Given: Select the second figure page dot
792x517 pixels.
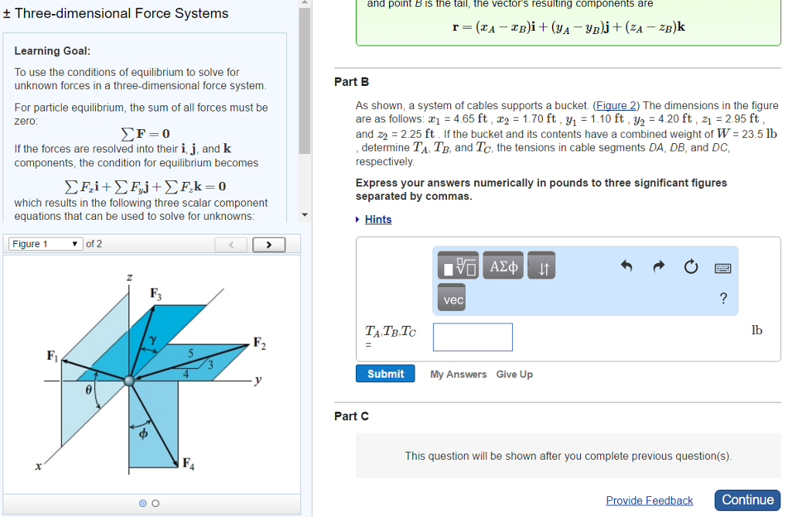Looking at the screenshot, I should (155, 503).
